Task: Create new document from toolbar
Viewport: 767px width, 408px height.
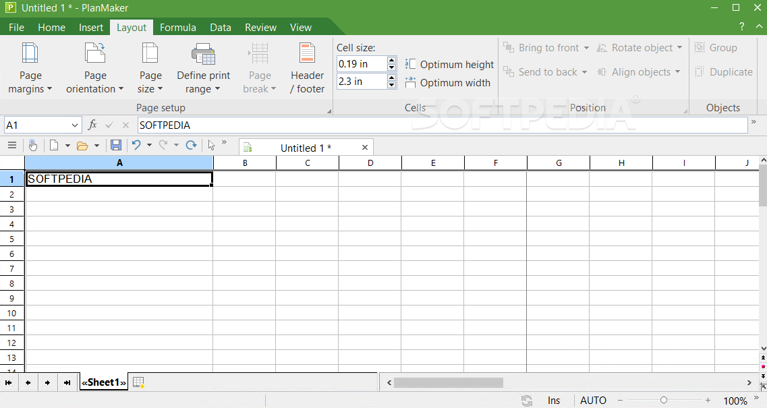Action: pos(54,145)
